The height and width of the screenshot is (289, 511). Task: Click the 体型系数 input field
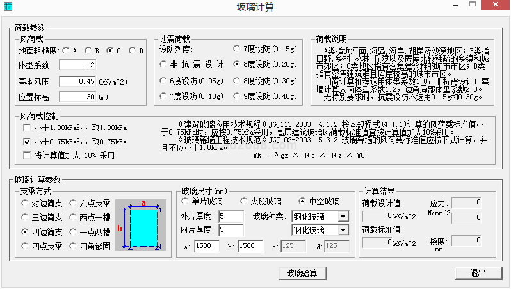pyautogui.click(x=77, y=65)
